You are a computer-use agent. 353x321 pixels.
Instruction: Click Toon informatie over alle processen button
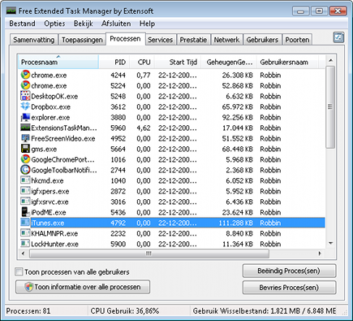(x=83, y=287)
